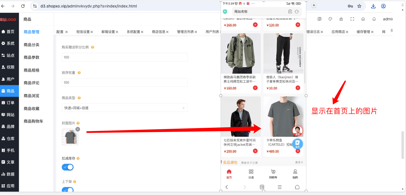The height and width of the screenshot is (195, 406).
Task: Add the ¥200.00 jacket to cart
Action: click(x=255, y=151)
